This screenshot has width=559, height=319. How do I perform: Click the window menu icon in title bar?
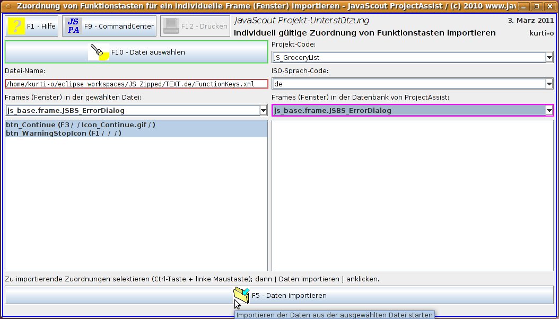point(7,6)
